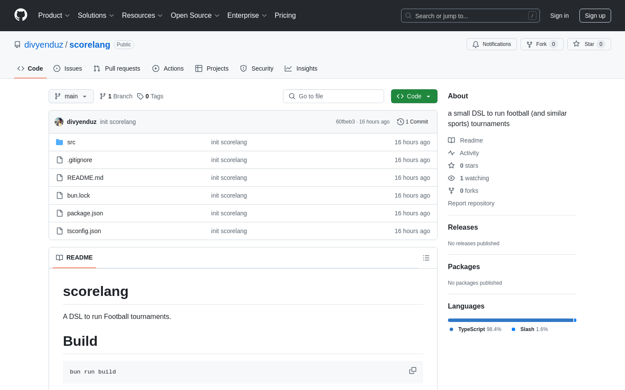Click the Readme link in About
The image size is (625, 390).
click(x=466, y=140)
